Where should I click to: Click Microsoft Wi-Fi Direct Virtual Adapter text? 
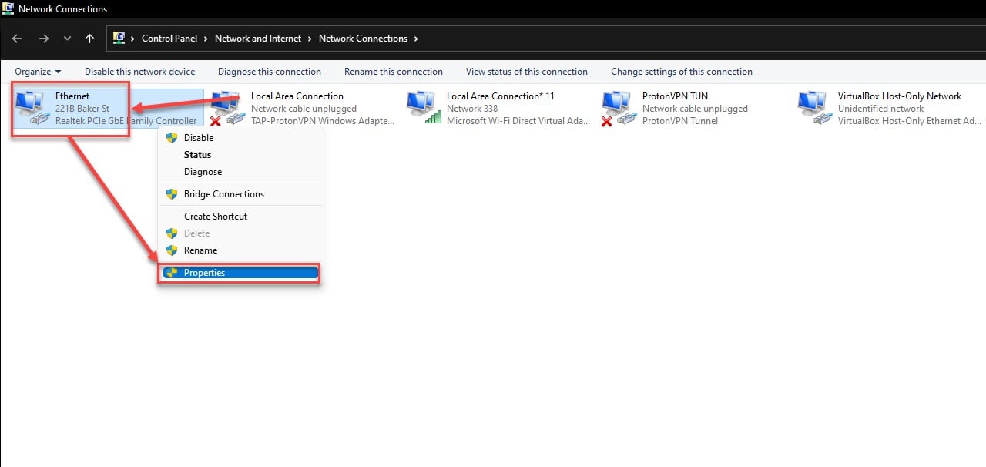click(x=518, y=121)
